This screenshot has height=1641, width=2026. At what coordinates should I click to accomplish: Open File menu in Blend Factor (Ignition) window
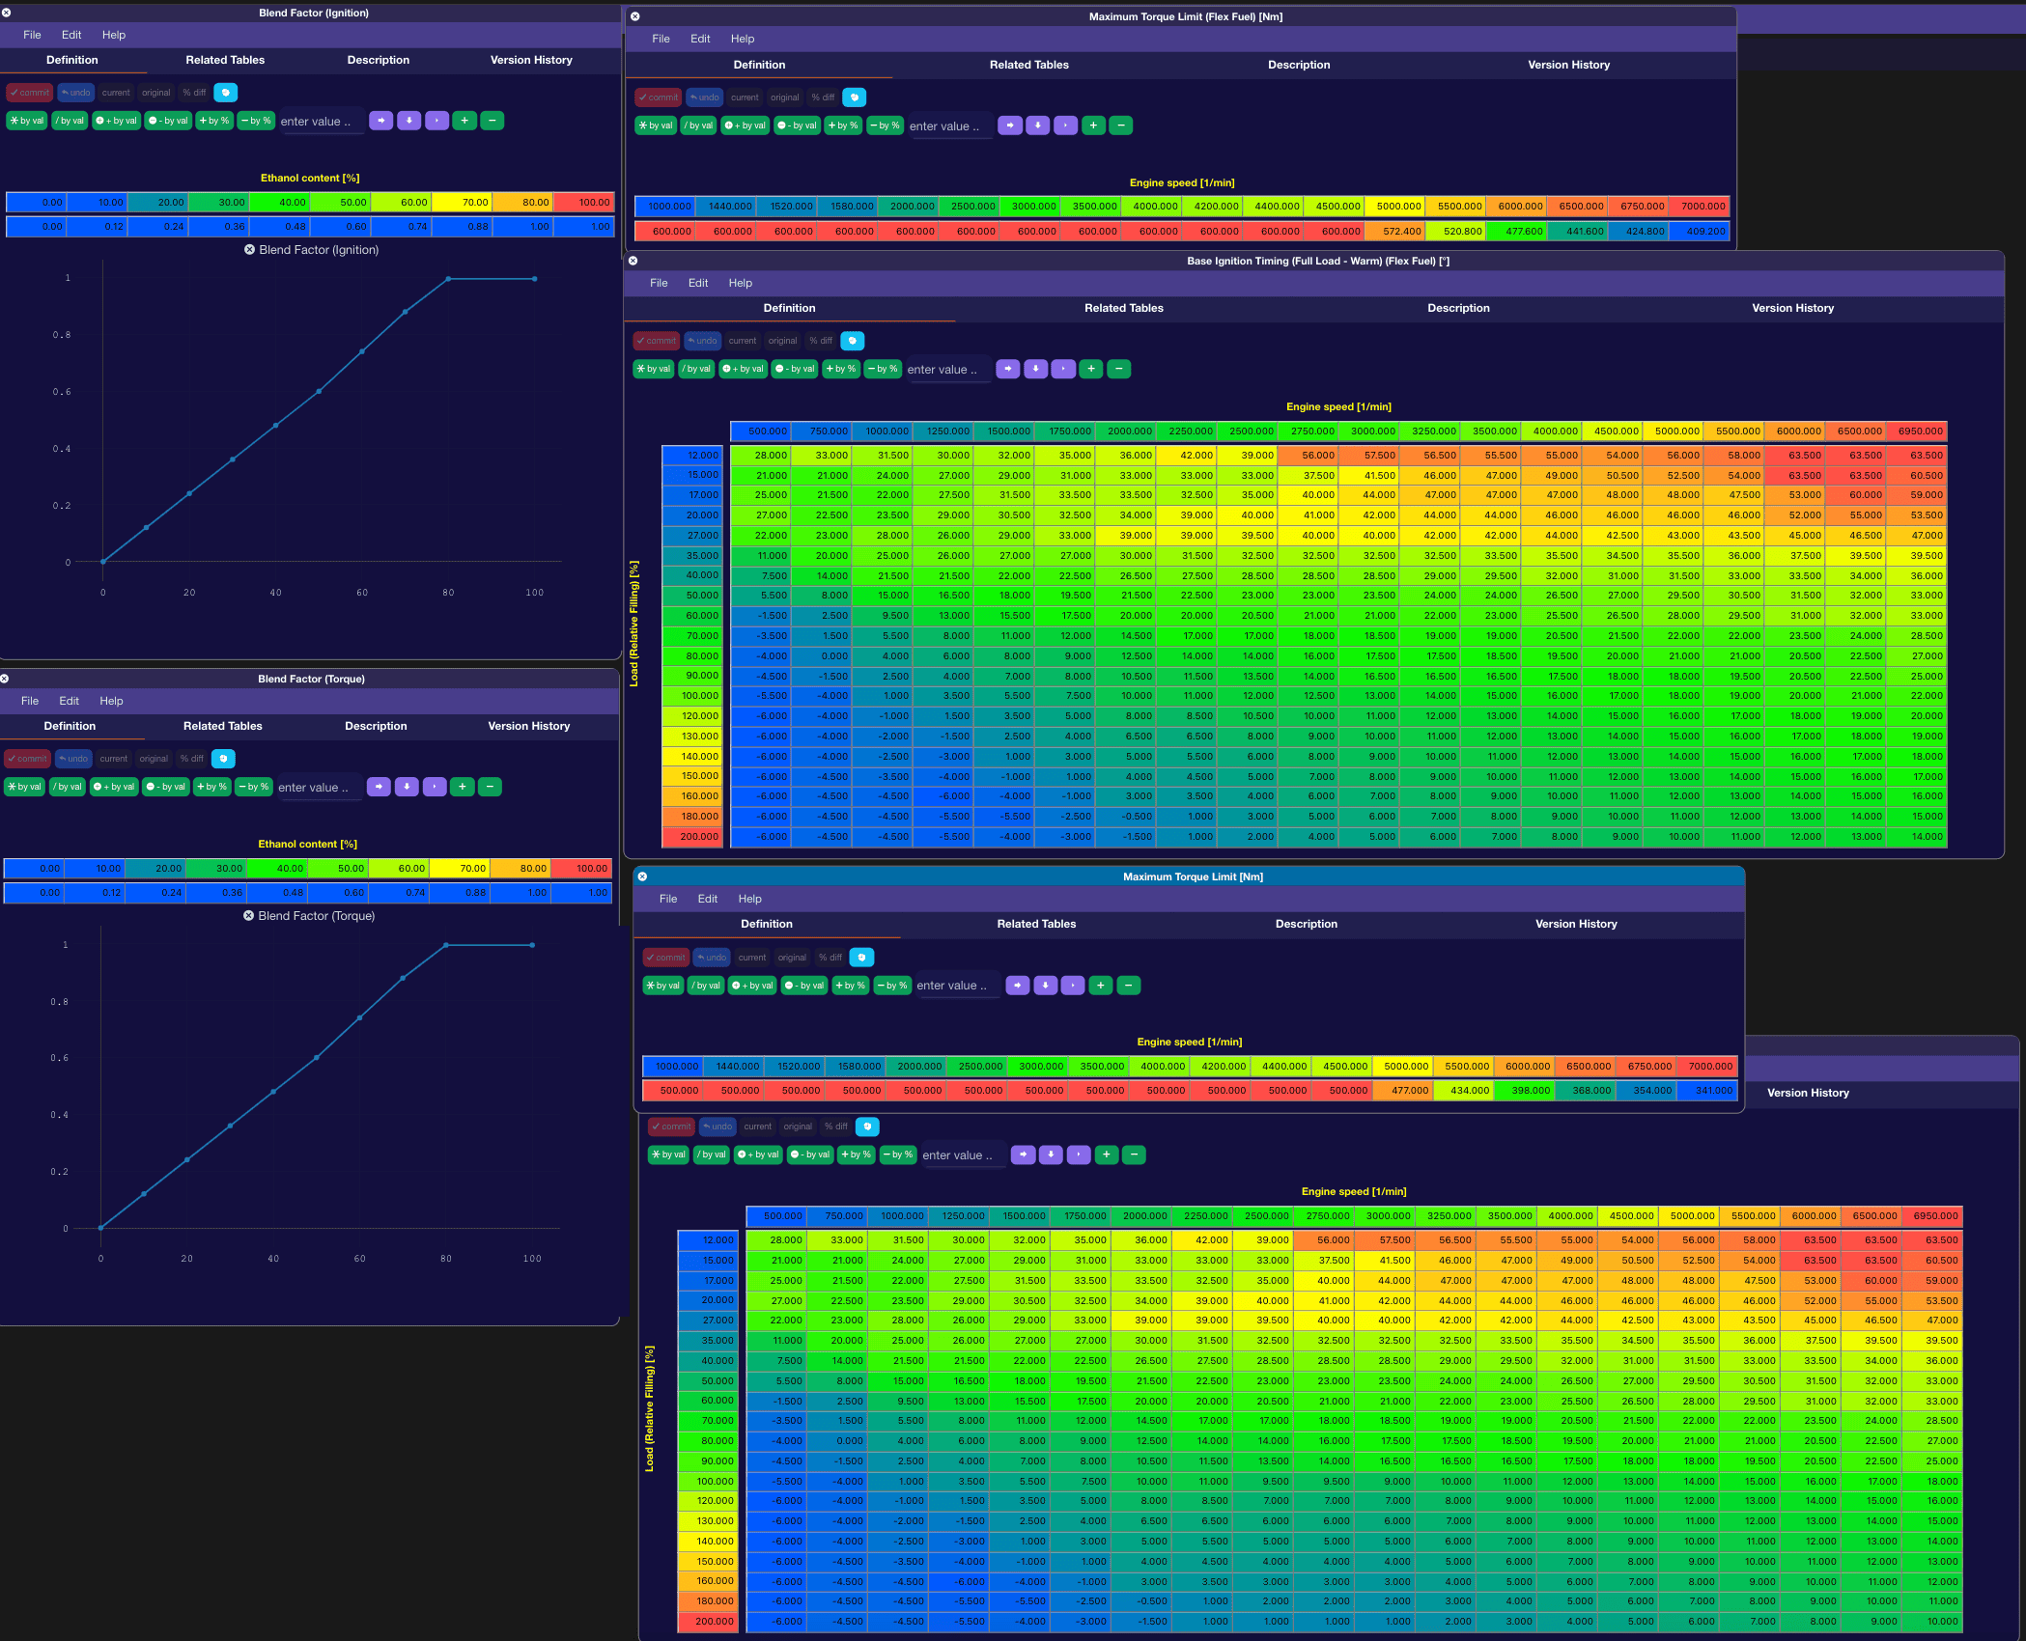(x=32, y=35)
